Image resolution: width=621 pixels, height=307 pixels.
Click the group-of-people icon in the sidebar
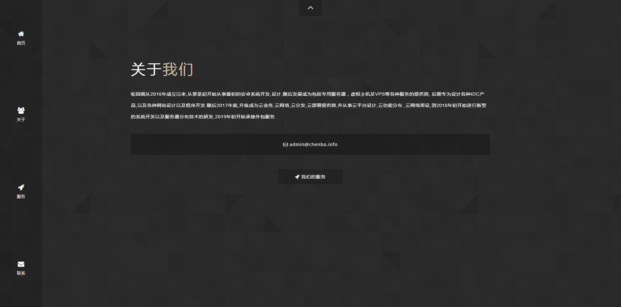21,111
